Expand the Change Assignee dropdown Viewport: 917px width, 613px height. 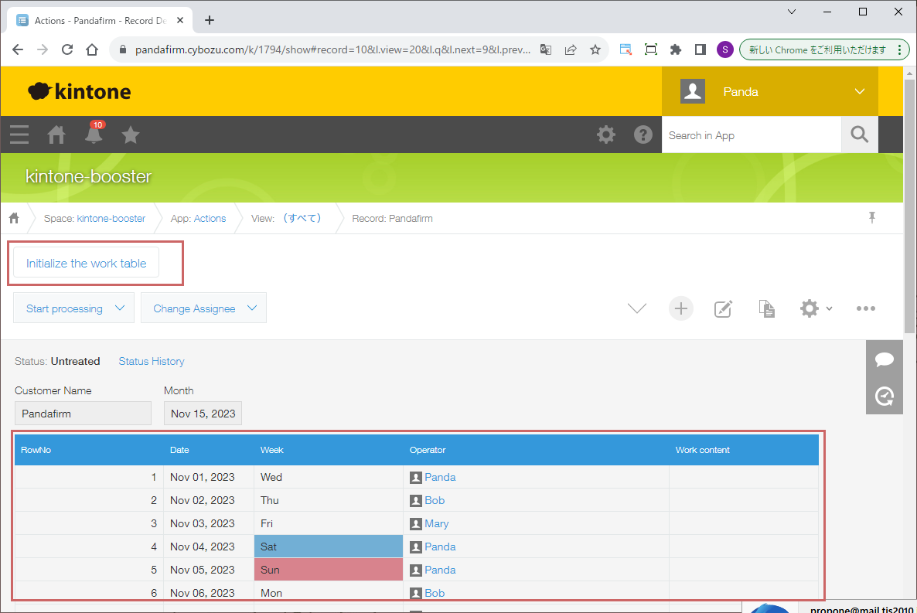coord(204,308)
